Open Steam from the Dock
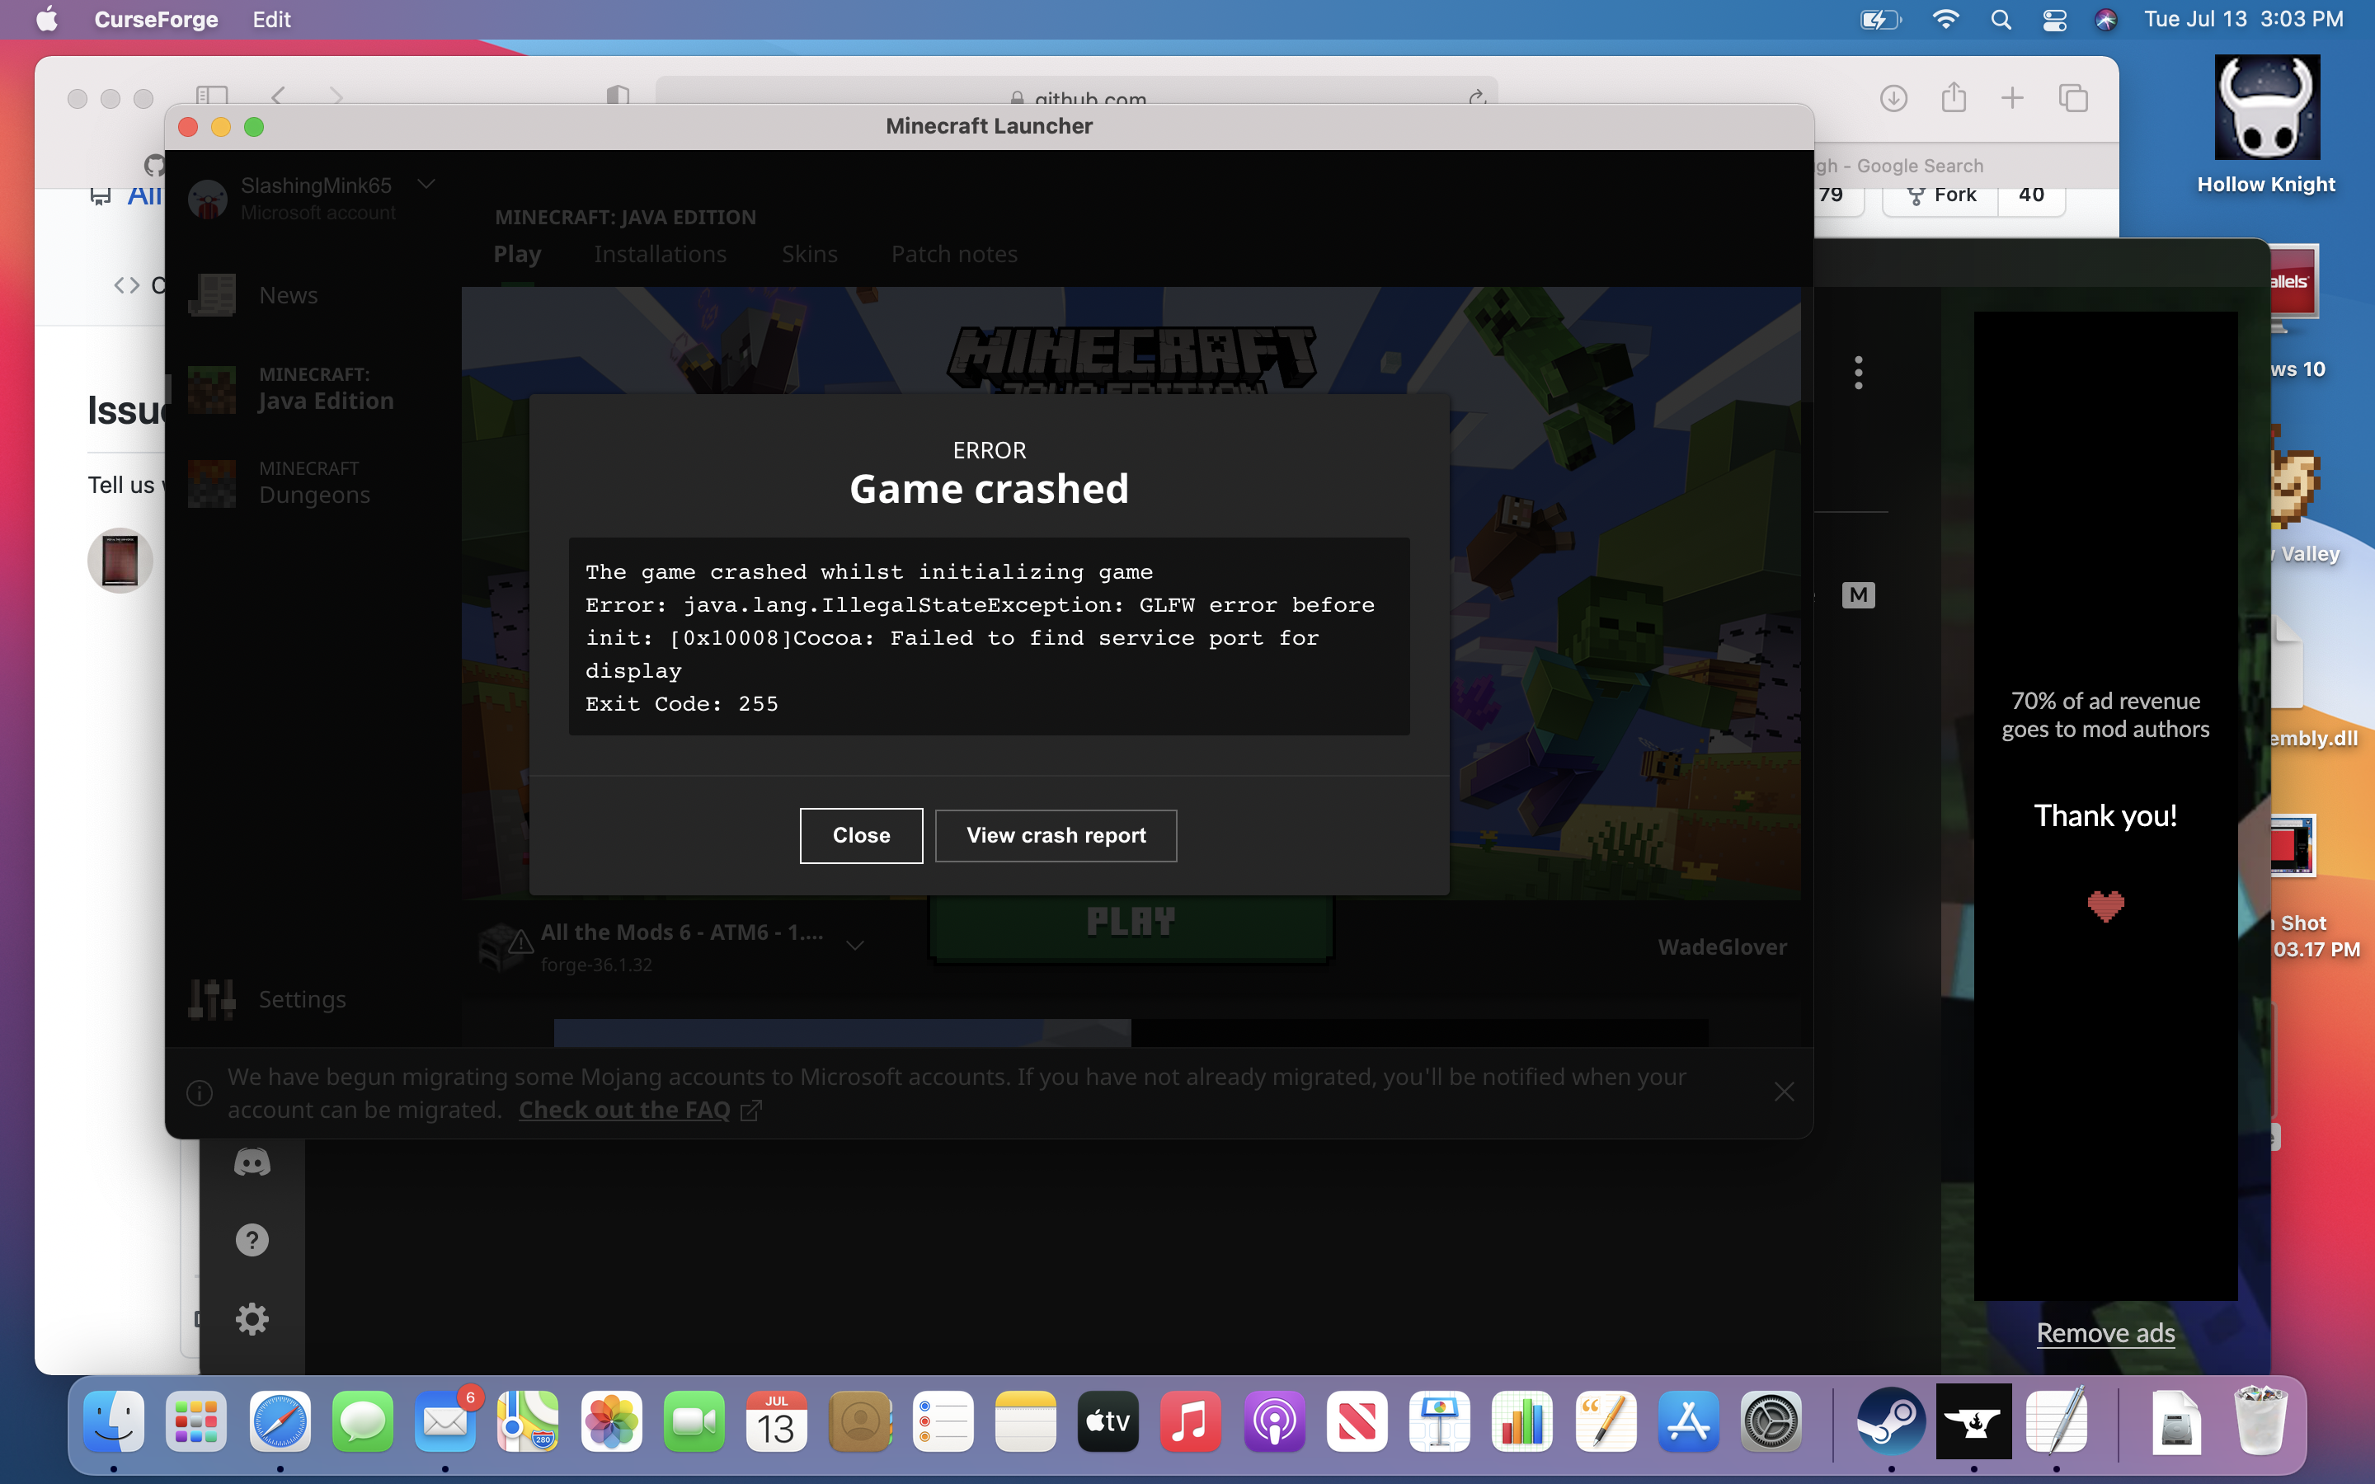 [1890, 1421]
